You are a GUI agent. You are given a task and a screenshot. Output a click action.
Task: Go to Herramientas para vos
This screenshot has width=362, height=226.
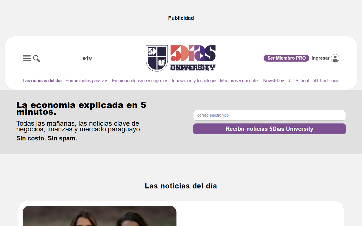click(87, 81)
